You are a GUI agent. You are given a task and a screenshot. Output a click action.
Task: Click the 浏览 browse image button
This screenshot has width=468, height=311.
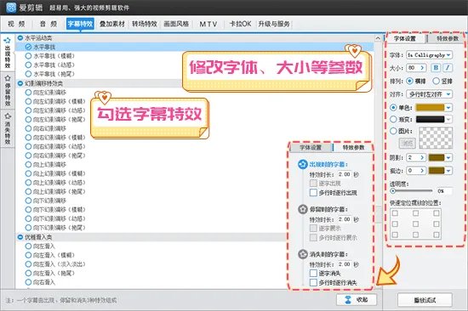point(407,143)
